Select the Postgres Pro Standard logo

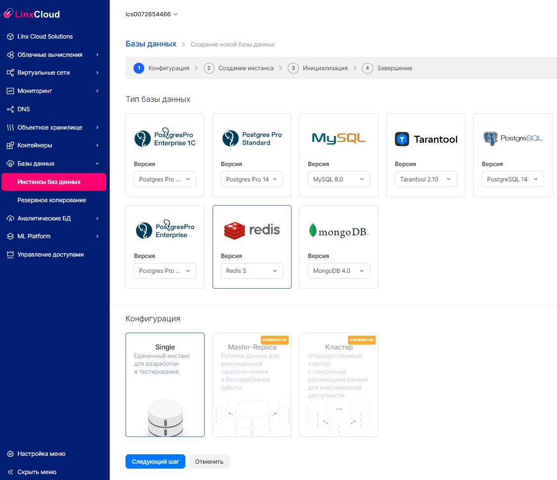pos(252,138)
